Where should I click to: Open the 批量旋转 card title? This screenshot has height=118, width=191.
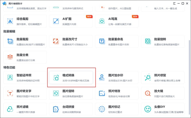[x=160, y=39]
